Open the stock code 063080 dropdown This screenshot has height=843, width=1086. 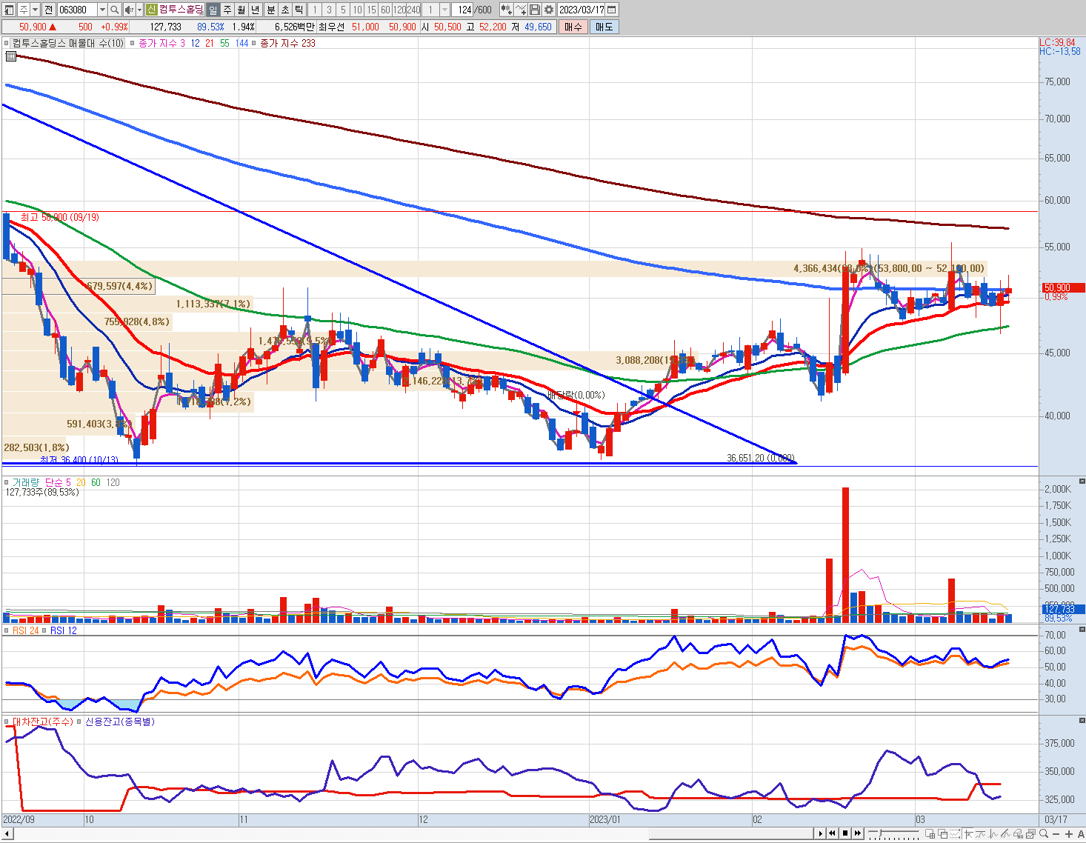(102, 10)
